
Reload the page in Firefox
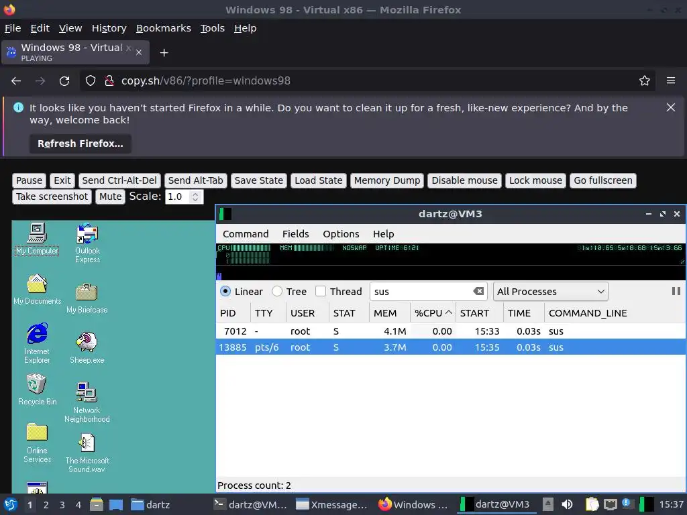pyautogui.click(x=64, y=81)
